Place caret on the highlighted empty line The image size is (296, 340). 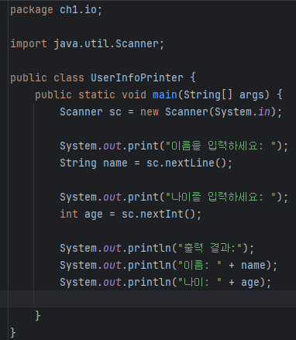(x=148, y=299)
